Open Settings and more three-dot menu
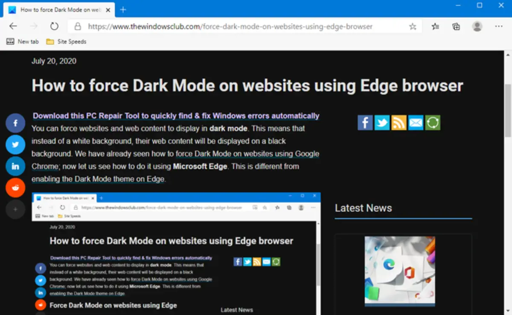This screenshot has height=315, width=512. (499, 26)
